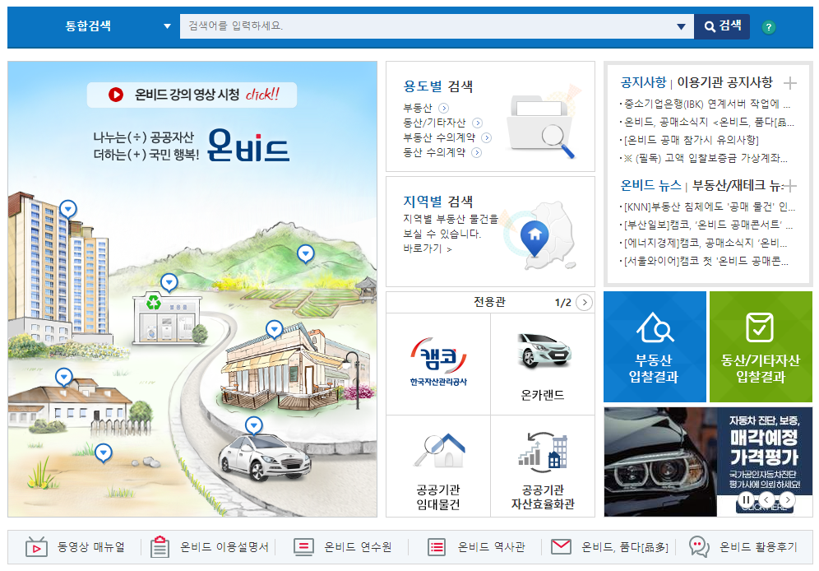This screenshot has width=819, height=571.
Task: Click 바로가기 under 지역별 검색
Action: click(428, 248)
